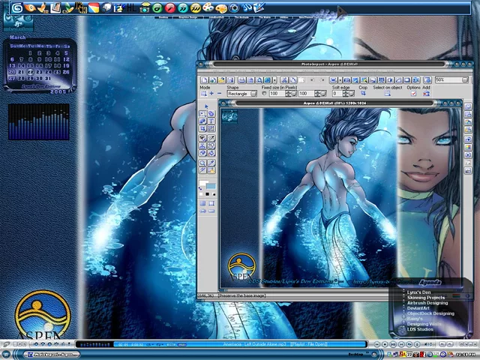Click the Print icon in PhotoImpact toolbar

click(241, 80)
